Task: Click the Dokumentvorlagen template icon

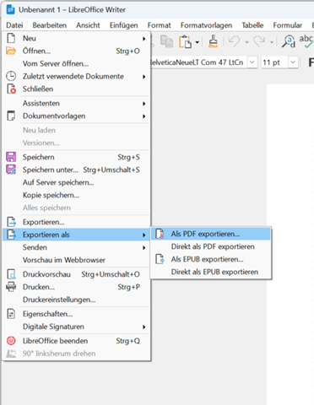Action: (11, 116)
